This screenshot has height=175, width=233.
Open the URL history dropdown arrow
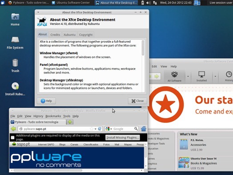point(96,129)
